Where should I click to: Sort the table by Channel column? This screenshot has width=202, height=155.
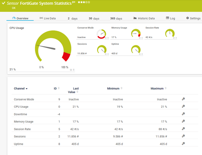click(x=21, y=88)
